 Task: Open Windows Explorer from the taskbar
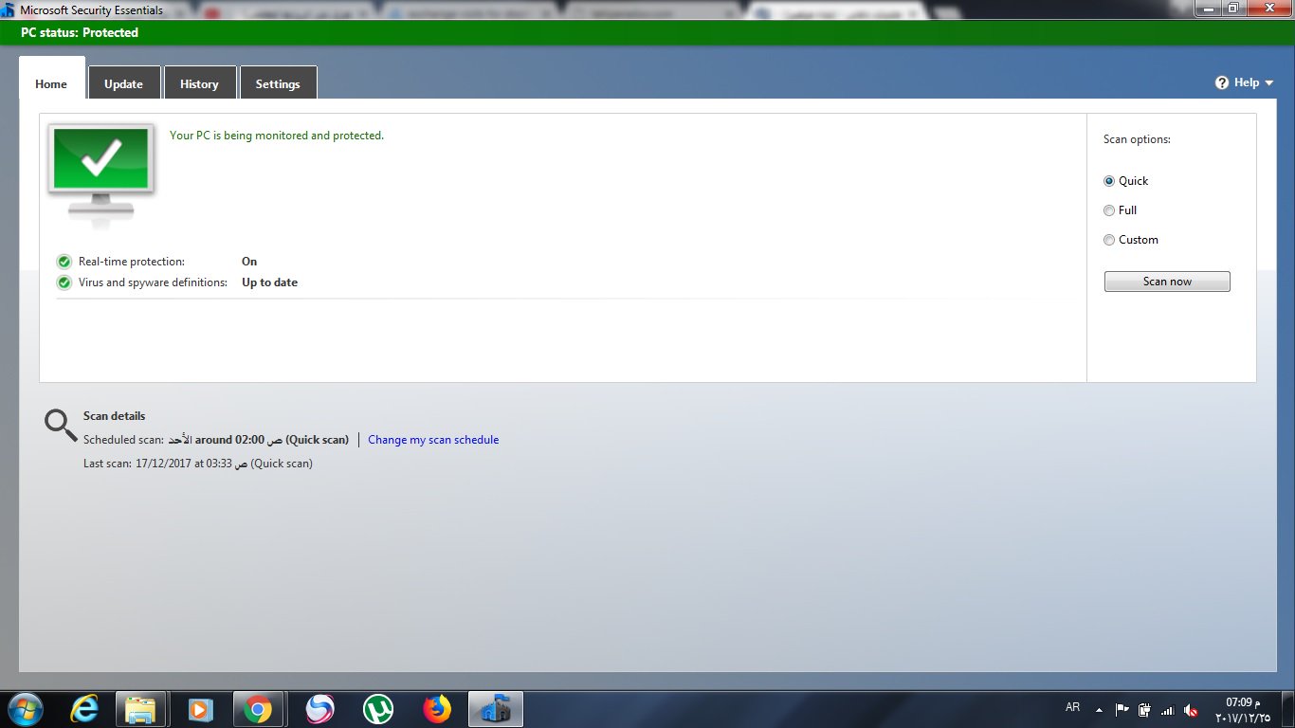(x=141, y=709)
